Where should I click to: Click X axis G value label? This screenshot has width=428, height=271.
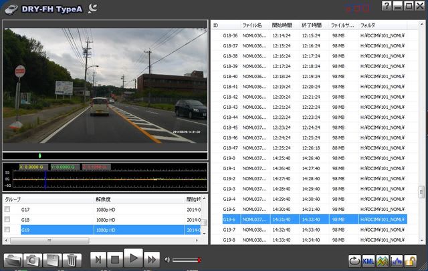tap(33, 167)
